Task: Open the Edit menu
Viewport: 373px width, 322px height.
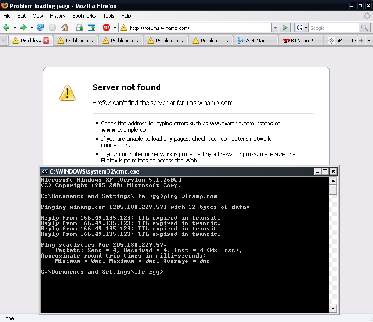Action: (x=22, y=16)
